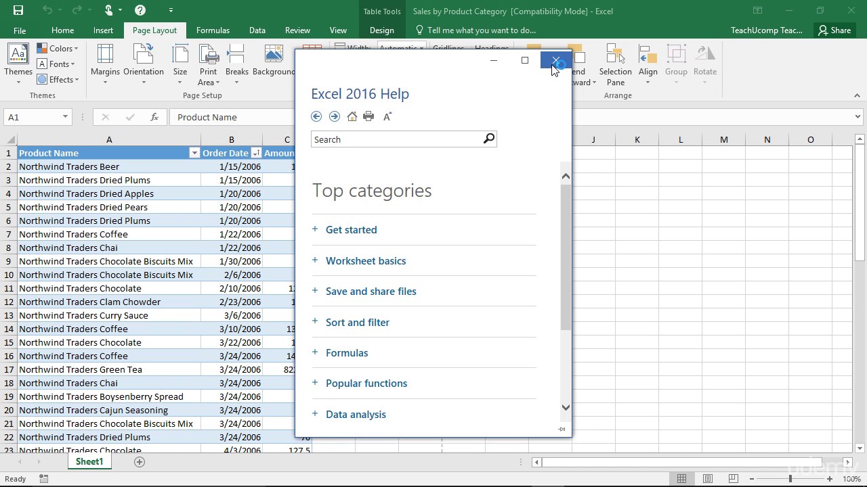The image size is (867, 487).
Task: Expand Save and share files category
Action: (x=364, y=292)
